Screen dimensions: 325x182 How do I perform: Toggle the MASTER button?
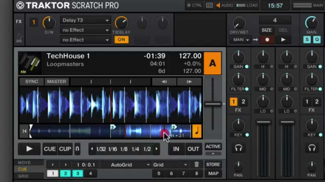tap(56, 82)
